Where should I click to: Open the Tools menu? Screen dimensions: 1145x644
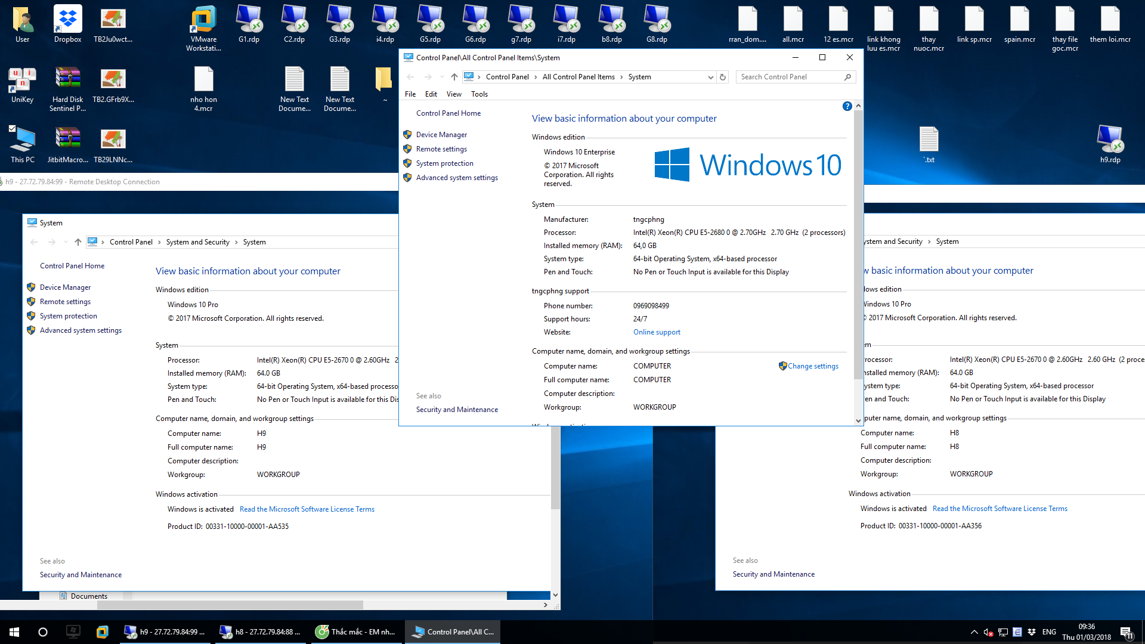pos(479,94)
